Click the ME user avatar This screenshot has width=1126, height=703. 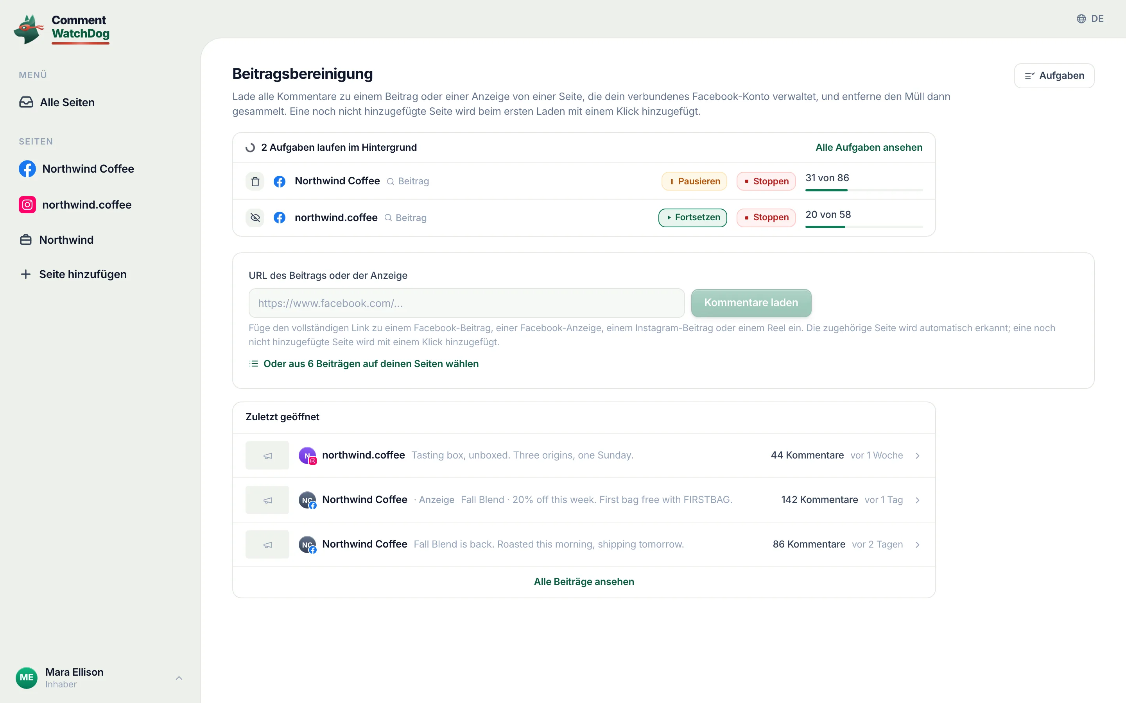pos(27,678)
